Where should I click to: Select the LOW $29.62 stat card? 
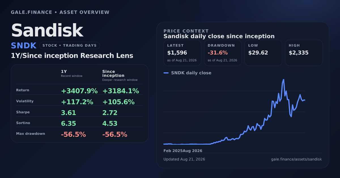tap(263, 53)
